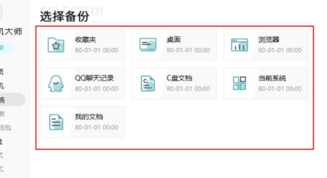The height and width of the screenshot is (178, 327).
Task: Select the 我的文档 backup label
Action: (x=89, y=117)
